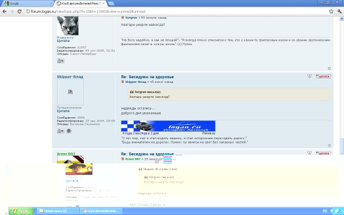Open the '4 года 2 месяца и 3 дня' link
The height and width of the screenshot is (215, 344).
140,133
